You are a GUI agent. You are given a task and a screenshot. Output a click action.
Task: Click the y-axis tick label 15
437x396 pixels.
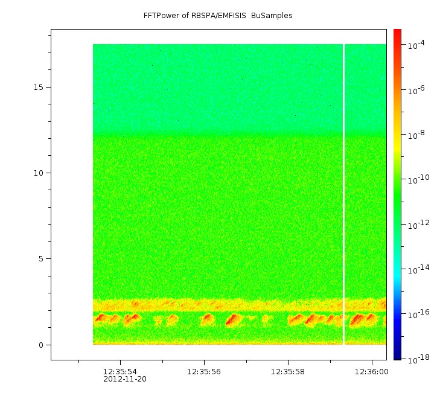pyautogui.click(x=38, y=87)
